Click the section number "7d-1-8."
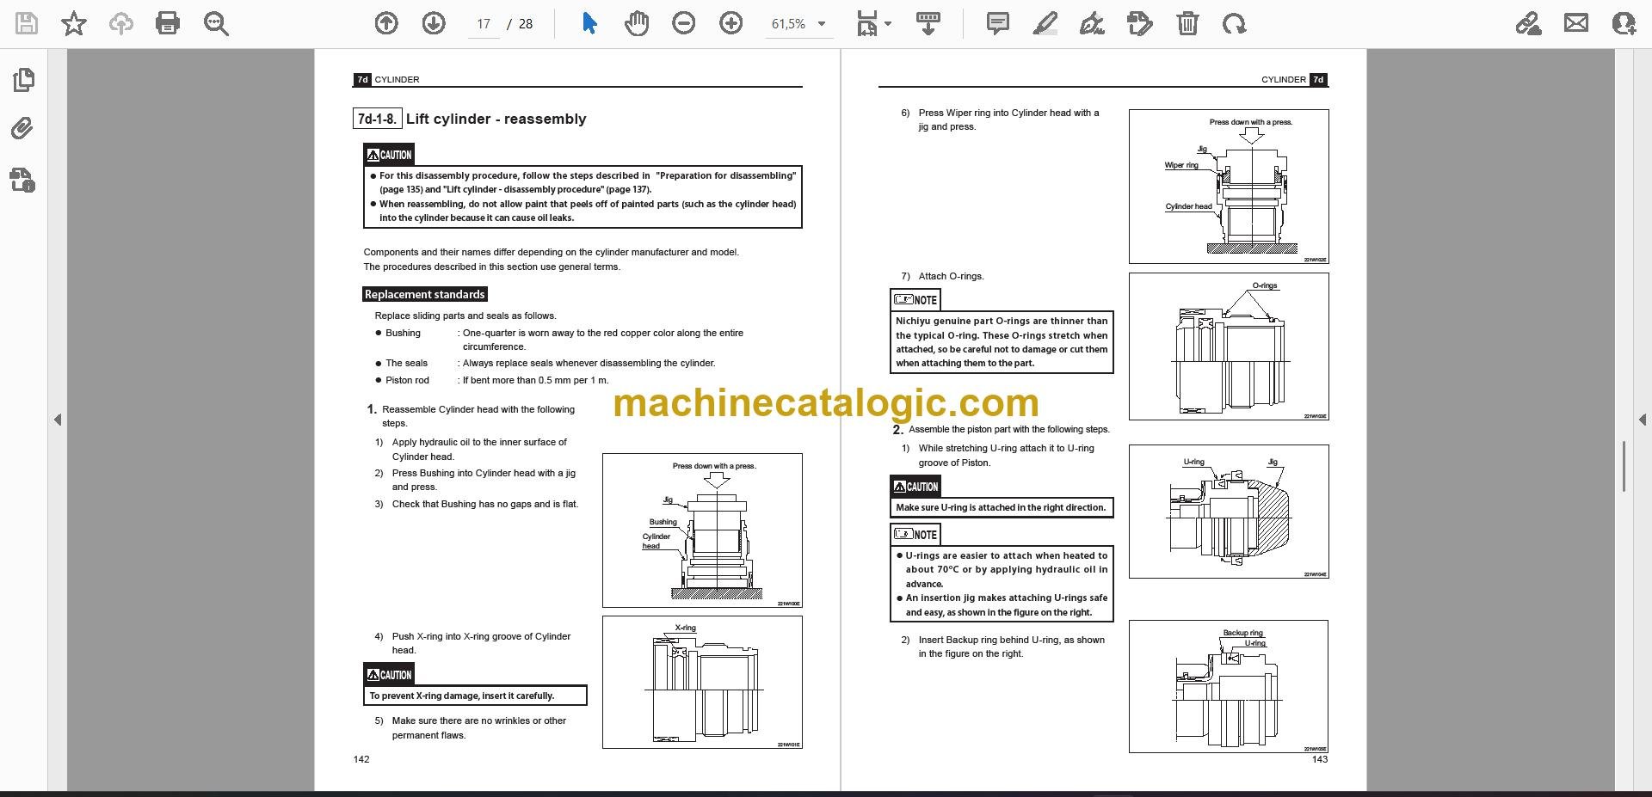Viewport: 1652px width, 797px height. pyautogui.click(x=376, y=119)
